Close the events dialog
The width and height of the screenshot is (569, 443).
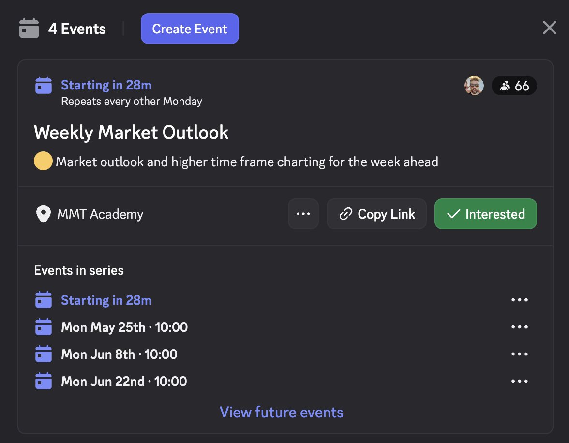(x=550, y=28)
